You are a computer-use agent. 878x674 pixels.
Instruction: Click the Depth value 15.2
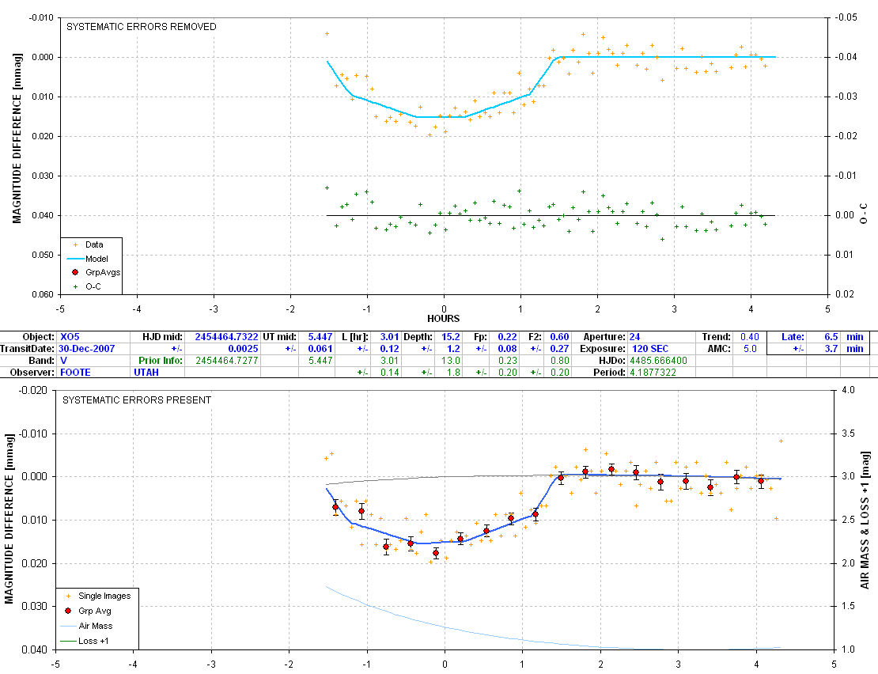[x=451, y=337]
